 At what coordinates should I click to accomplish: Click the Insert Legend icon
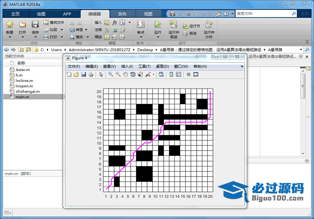click(178, 74)
